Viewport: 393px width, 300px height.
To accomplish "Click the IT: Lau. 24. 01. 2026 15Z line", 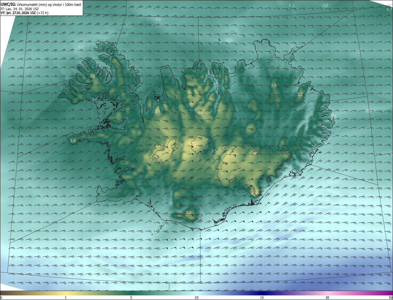I will (20, 9).
